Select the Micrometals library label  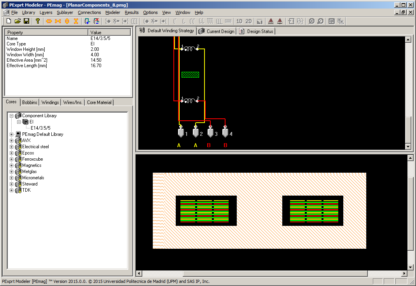[x=33, y=178]
